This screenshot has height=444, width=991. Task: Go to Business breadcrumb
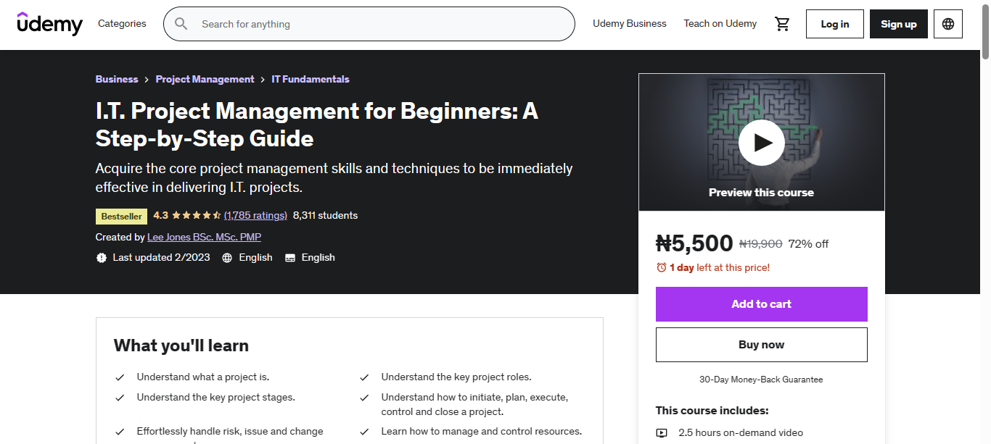pos(117,79)
